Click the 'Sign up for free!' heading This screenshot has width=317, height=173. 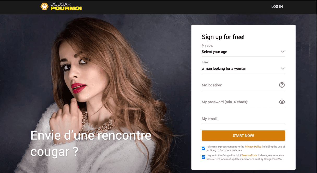(223, 37)
